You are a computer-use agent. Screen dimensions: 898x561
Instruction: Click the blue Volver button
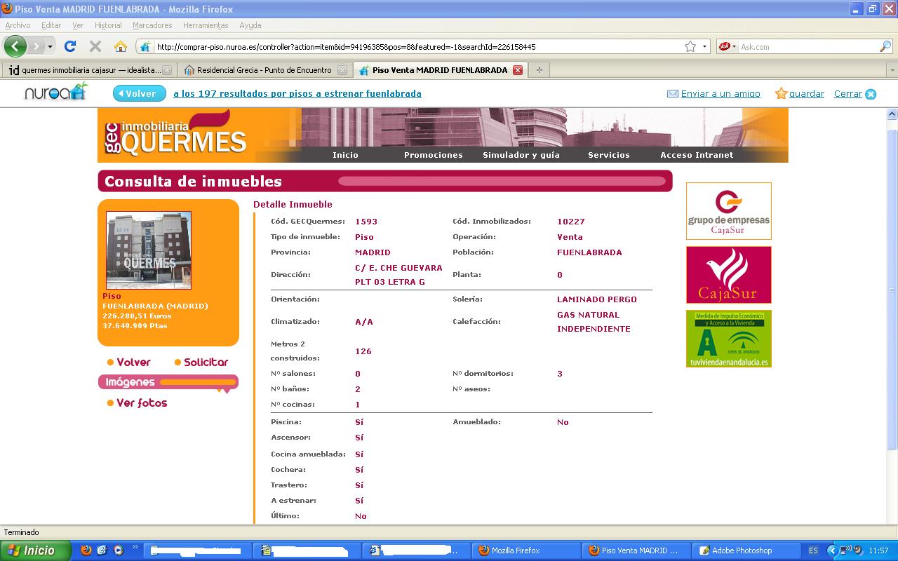click(140, 93)
